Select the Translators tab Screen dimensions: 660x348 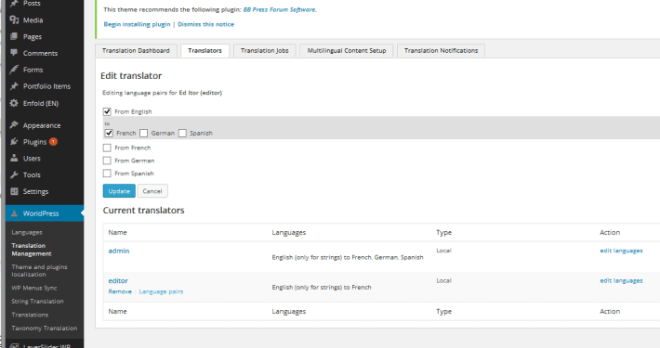pyautogui.click(x=205, y=50)
